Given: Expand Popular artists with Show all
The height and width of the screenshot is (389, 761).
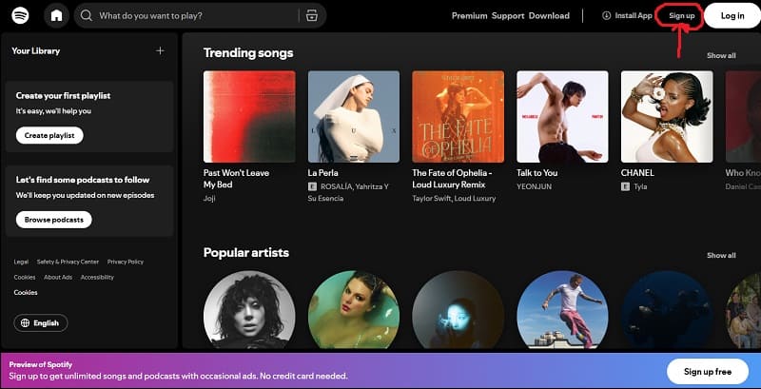Looking at the screenshot, I should coord(720,255).
